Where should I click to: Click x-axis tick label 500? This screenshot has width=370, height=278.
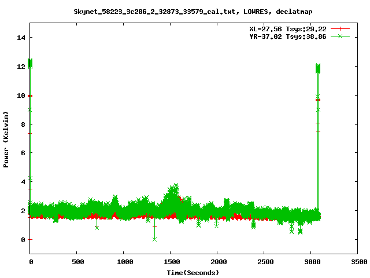[77, 262]
